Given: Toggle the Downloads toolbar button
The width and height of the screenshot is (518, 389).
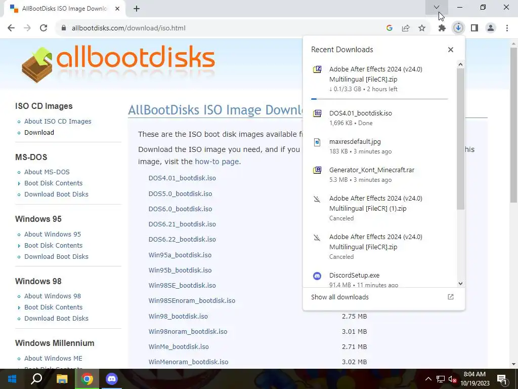Looking at the screenshot, I should (x=458, y=28).
